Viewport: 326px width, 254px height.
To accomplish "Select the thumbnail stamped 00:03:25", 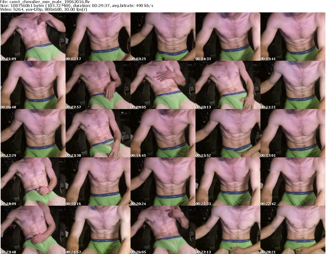I will click(x=163, y=37).
